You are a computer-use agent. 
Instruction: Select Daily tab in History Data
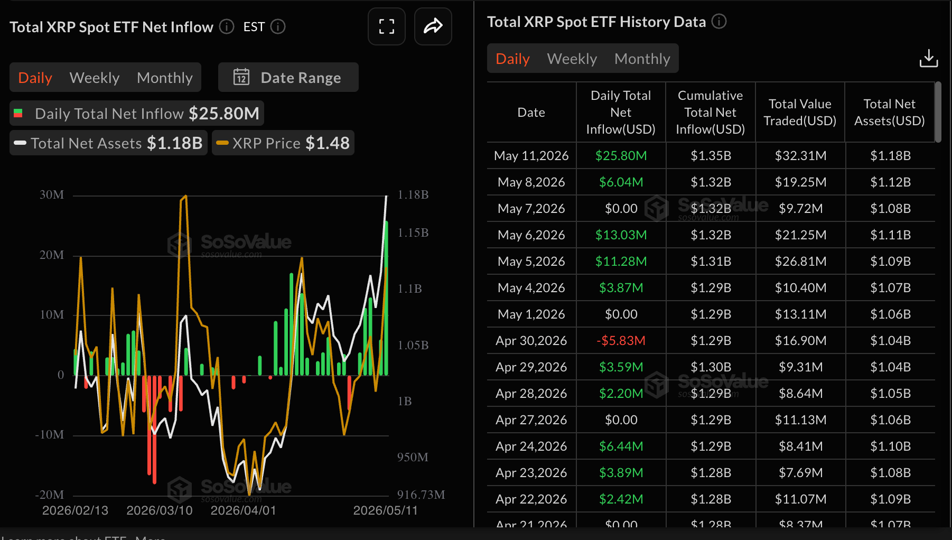[512, 59]
